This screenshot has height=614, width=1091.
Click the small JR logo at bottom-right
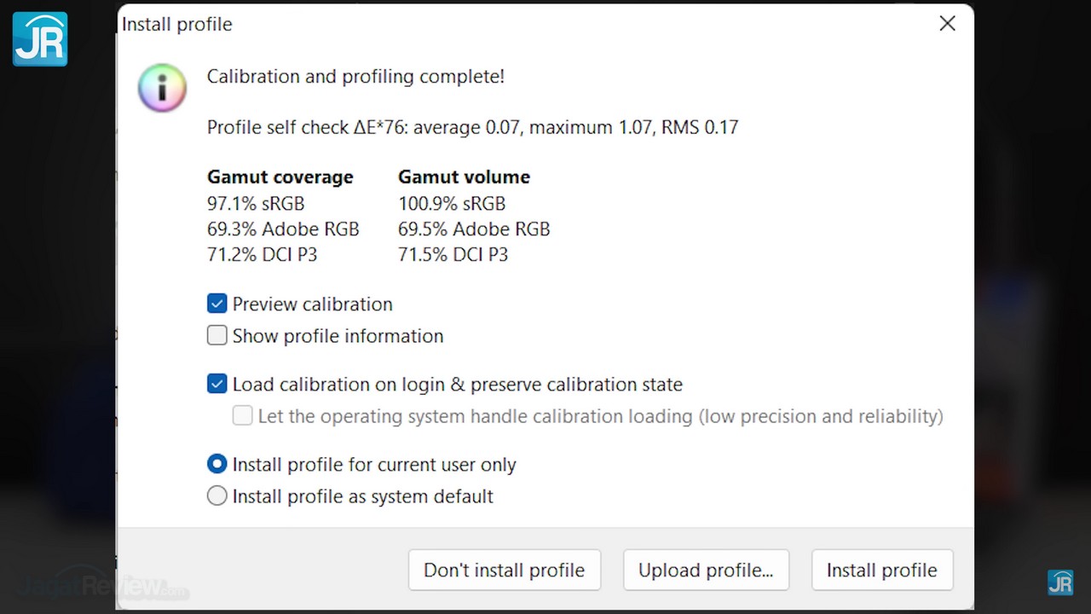1060,582
